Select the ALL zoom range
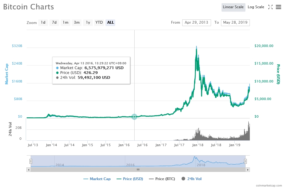The image size is (285, 188). pyautogui.click(x=110, y=22)
